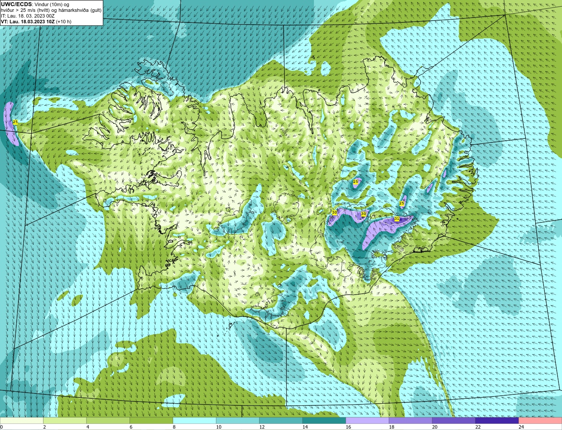The width and height of the screenshot is (562, 430).
Task: Pick the teal 12–14 m/s legend swatch
Action: (x=281, y=420)
